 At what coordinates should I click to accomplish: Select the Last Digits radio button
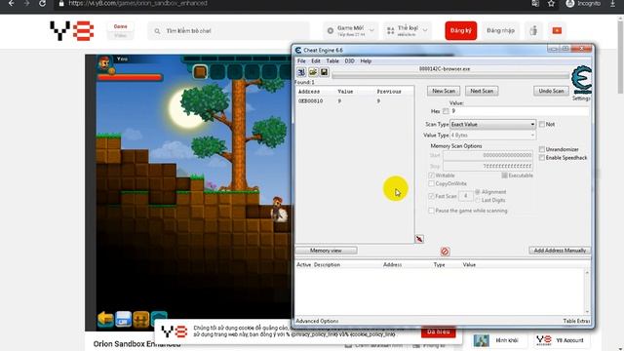[478, 200]
